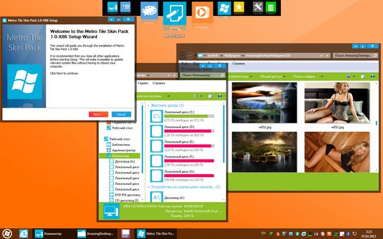Open recent pages dropdown beside the forward button

tap(195, 55)
